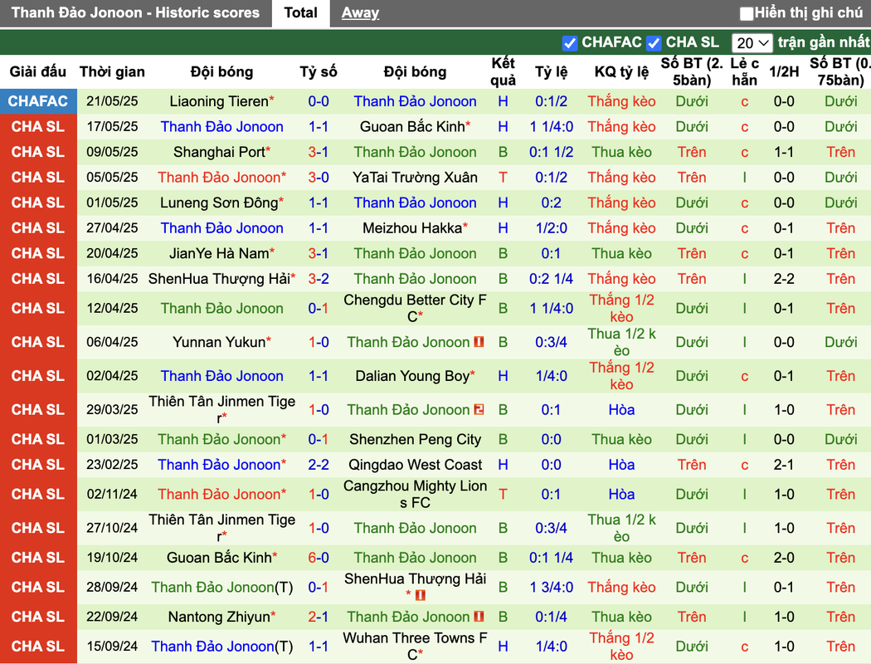Select the CHAFAC league cell

(x=38, y=101)
